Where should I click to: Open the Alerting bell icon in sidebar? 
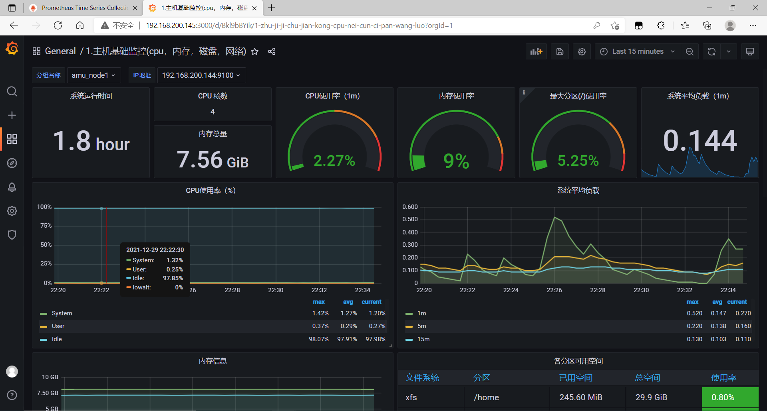click(x=12, y=187)
